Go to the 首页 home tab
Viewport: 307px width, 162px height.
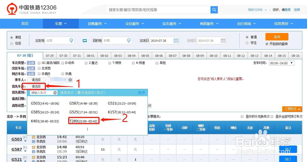tap(25, 24)
